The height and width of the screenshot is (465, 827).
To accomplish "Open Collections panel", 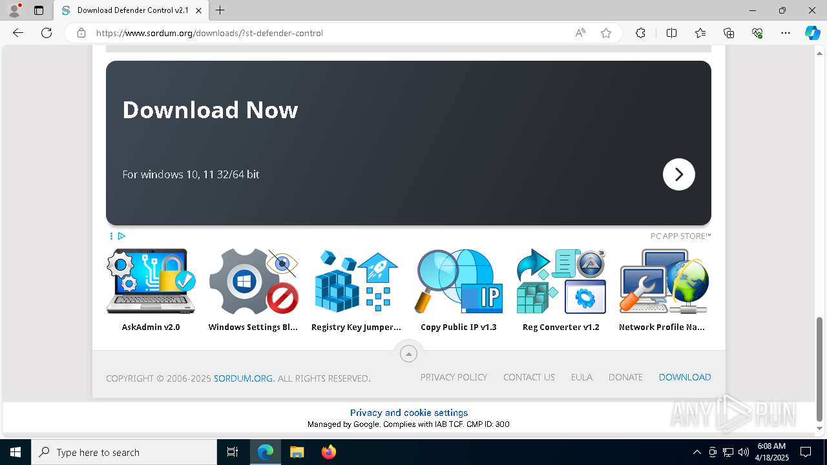I will pyautogui.click(x=729, y=33).
